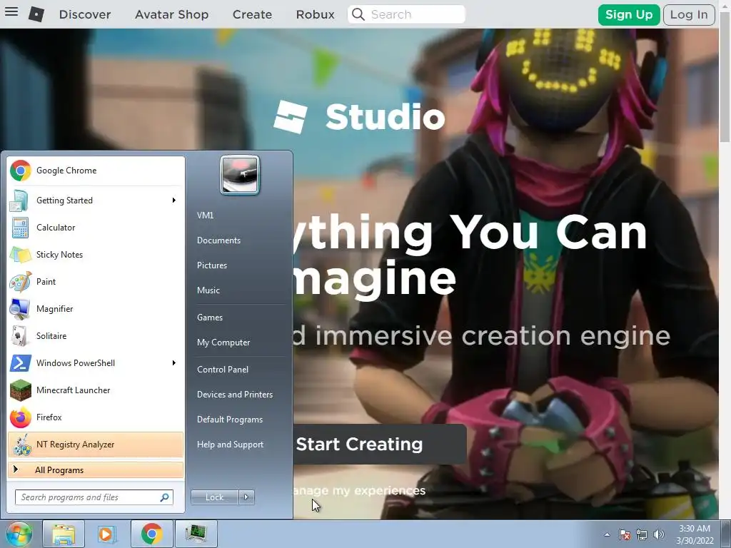731x548 pixels.
Task: Open Getting Started icon in Start menu
Action: pos(20,201)
